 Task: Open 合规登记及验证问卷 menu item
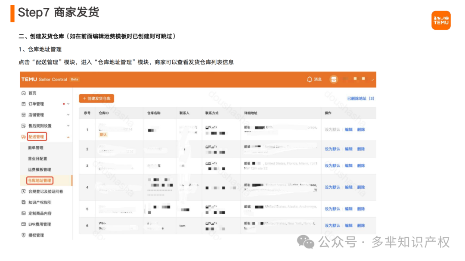point(46,191)
